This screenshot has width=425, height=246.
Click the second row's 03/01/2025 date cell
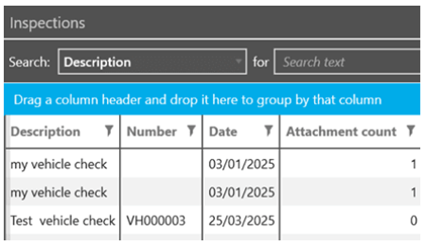point(241,193)
